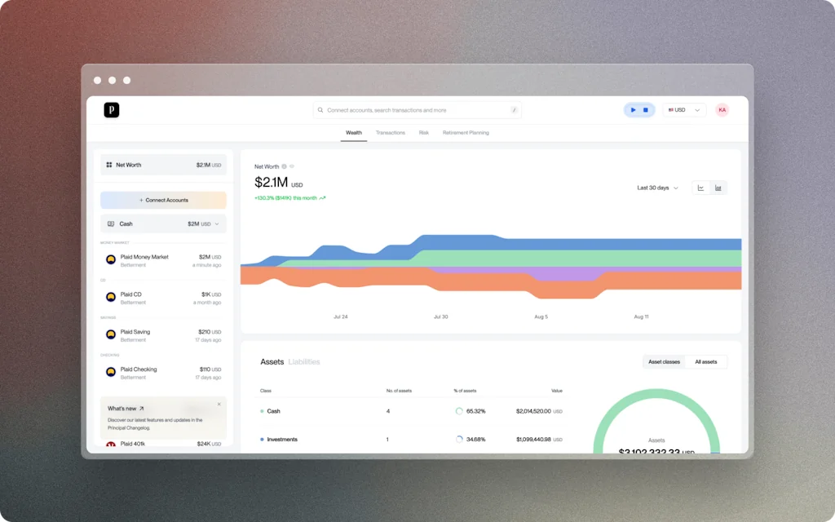Switch to bar chart view

(x=718, y=188)
